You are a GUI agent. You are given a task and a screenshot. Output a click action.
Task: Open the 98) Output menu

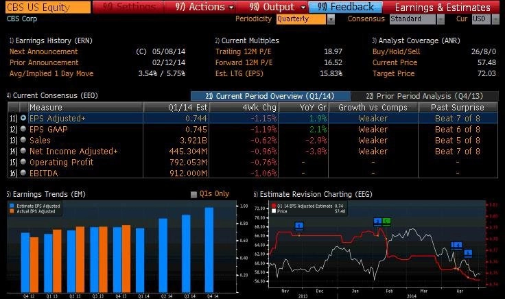tap(272, 7)
